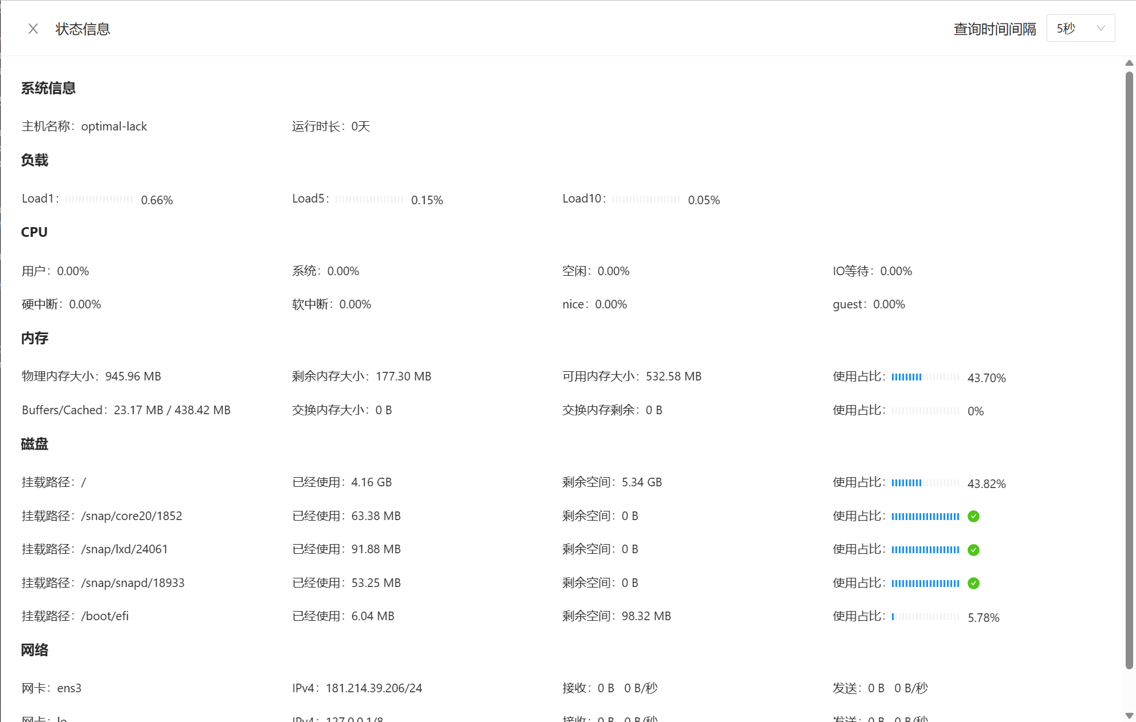This screenshot has width=1136, height=722.
Task: Click the IPv4 address 181.214.39.206/24
Action: pos(374,688)
